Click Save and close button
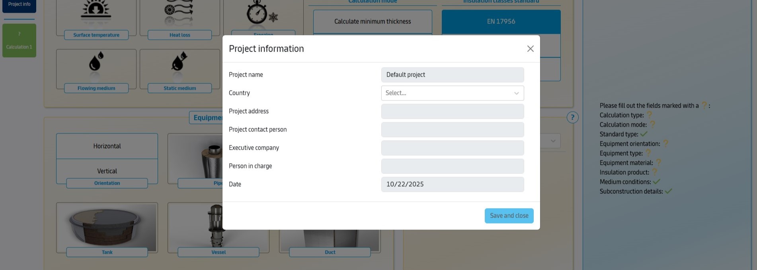 coord(509,216)
